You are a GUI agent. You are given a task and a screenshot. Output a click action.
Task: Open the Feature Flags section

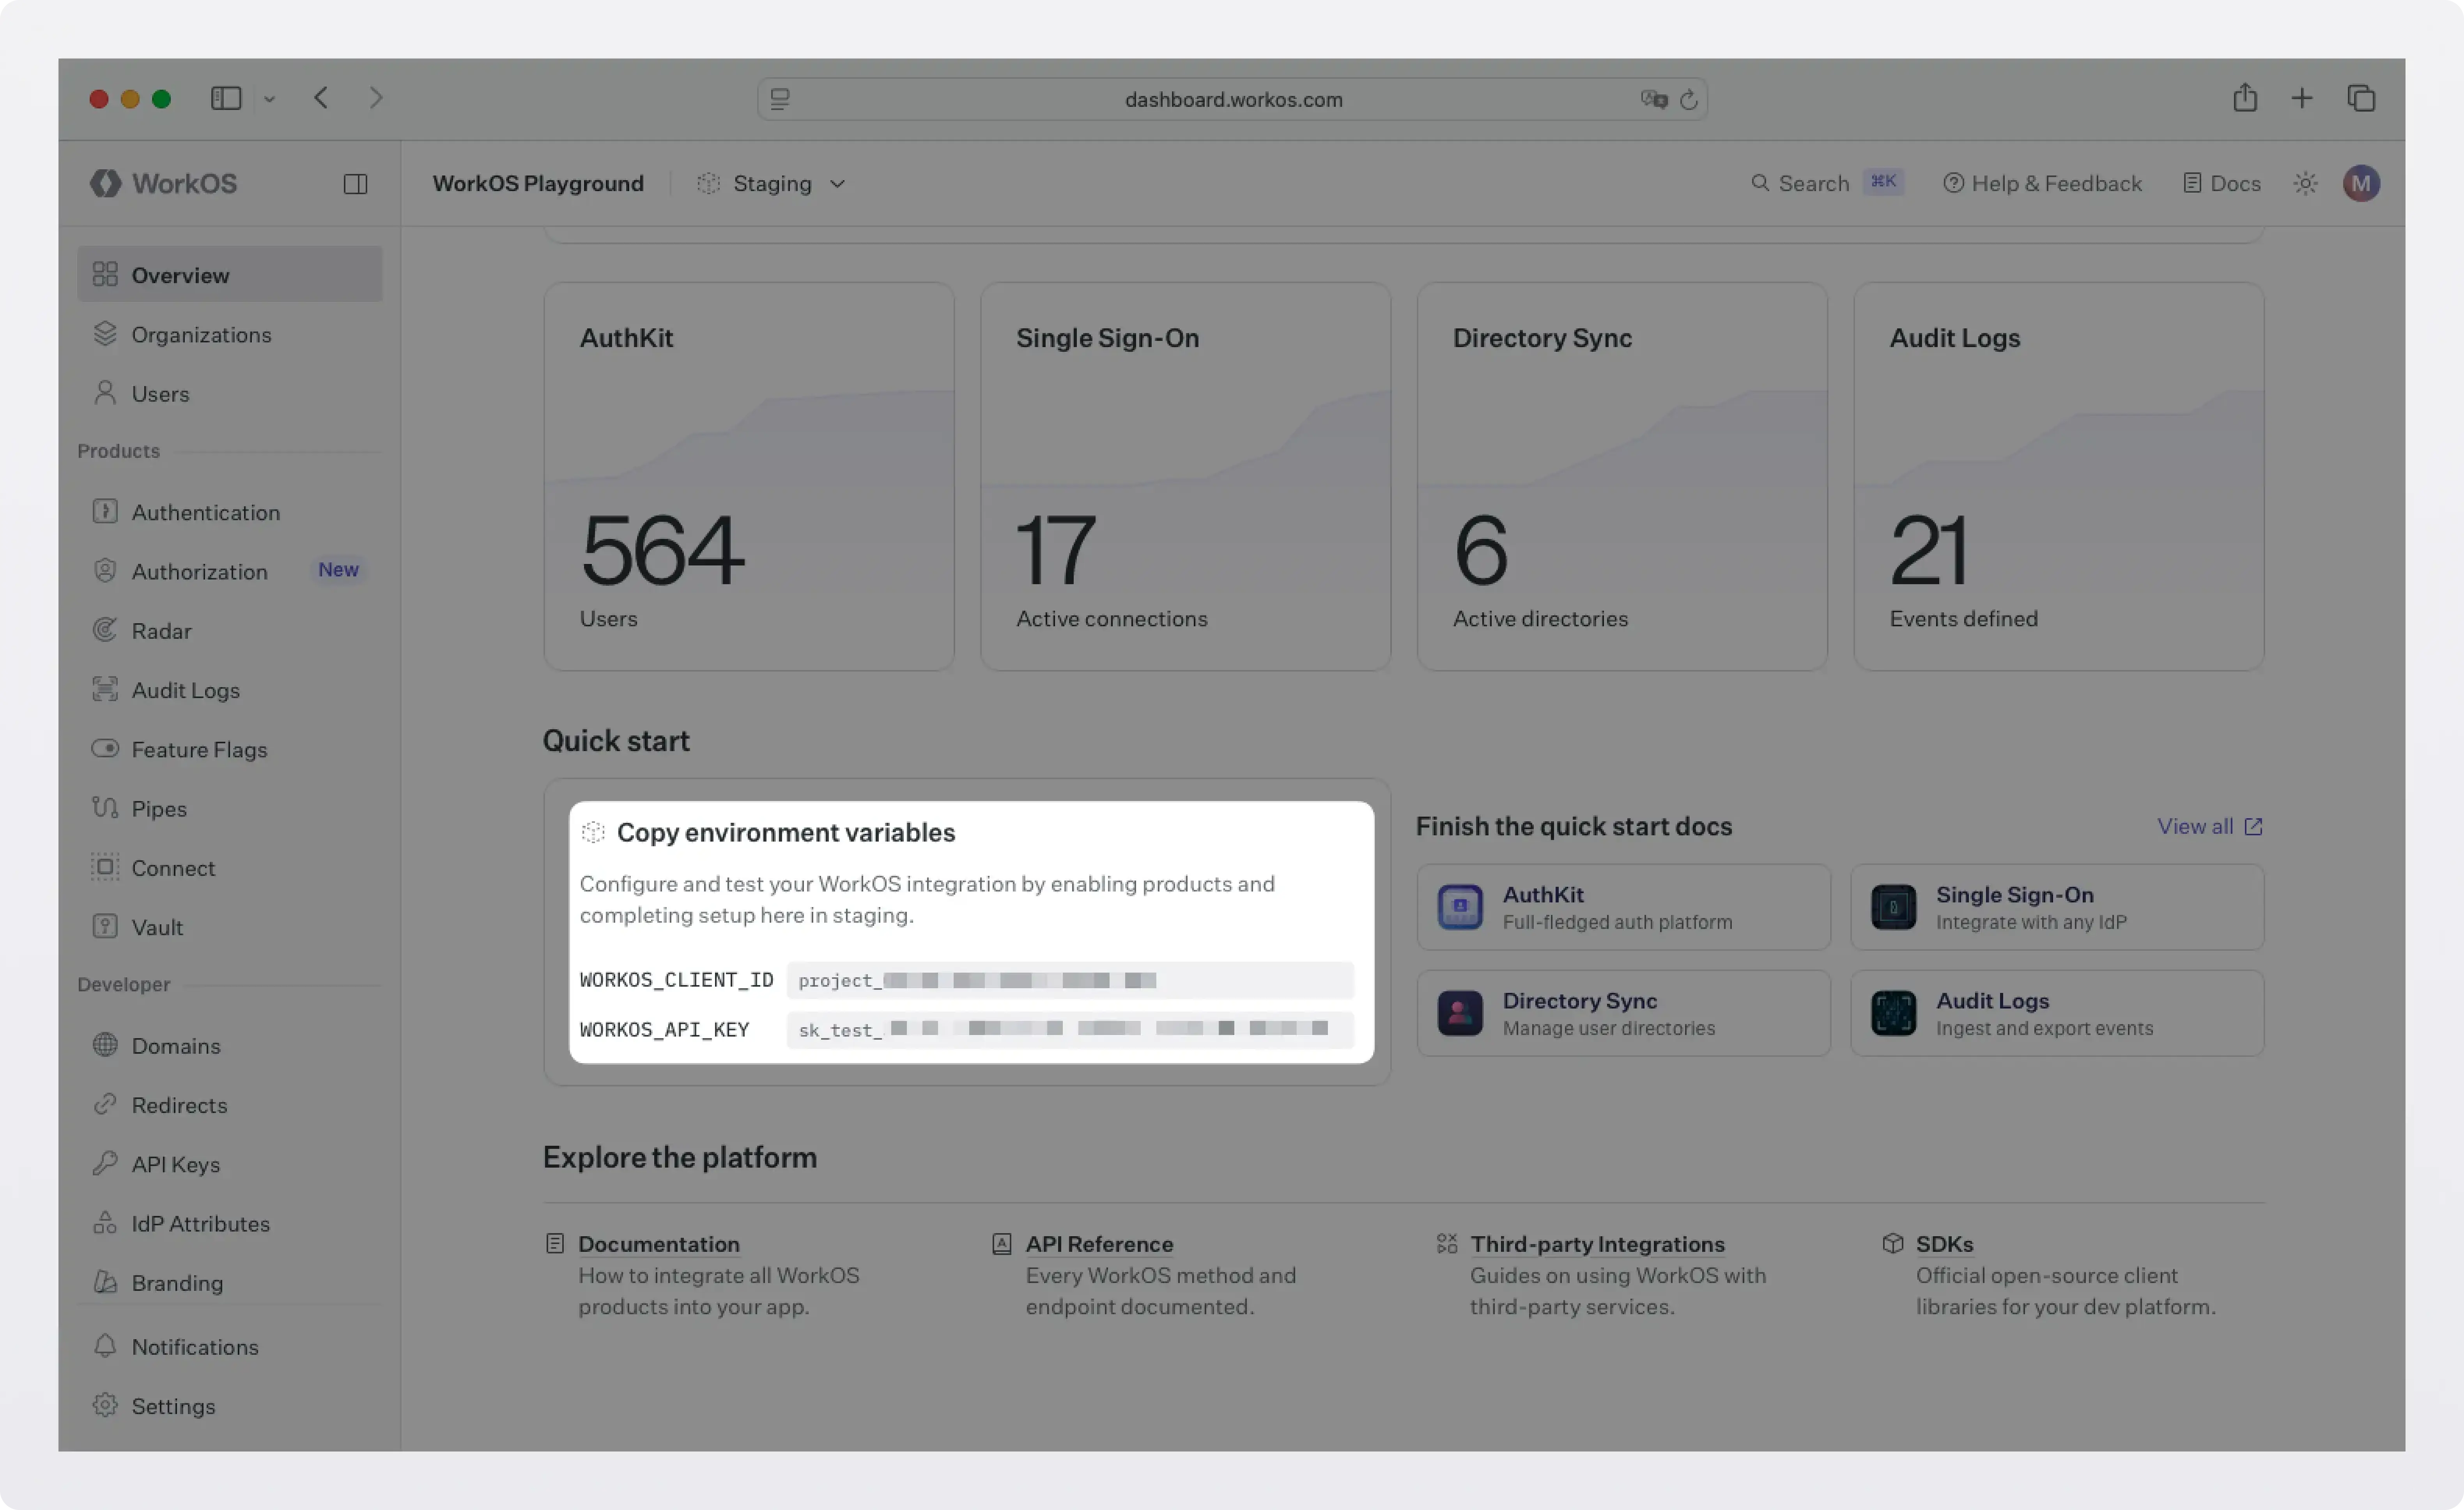(x=199, y=749)
